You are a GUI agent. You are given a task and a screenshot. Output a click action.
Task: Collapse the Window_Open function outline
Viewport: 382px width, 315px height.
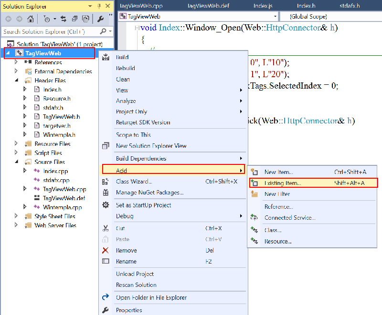137,28
